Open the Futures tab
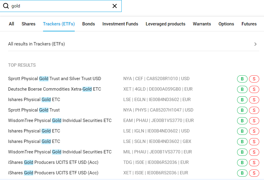 [x=249, y=24]
